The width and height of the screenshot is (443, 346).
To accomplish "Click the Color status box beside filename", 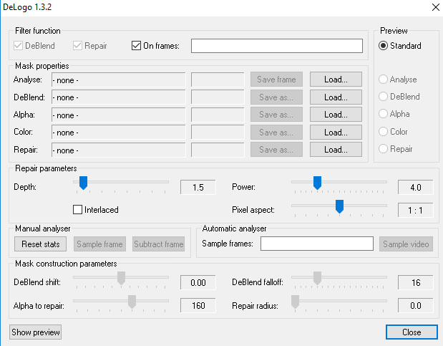I will pyautogui.click(x=218, y=132).
